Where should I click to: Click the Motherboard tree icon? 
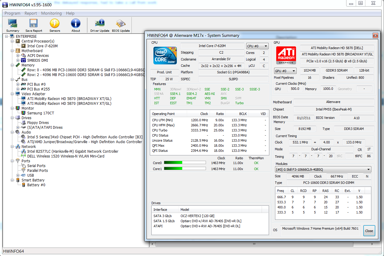coord(18,51)
